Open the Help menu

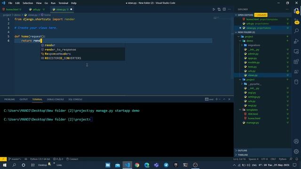click(74, 3)
